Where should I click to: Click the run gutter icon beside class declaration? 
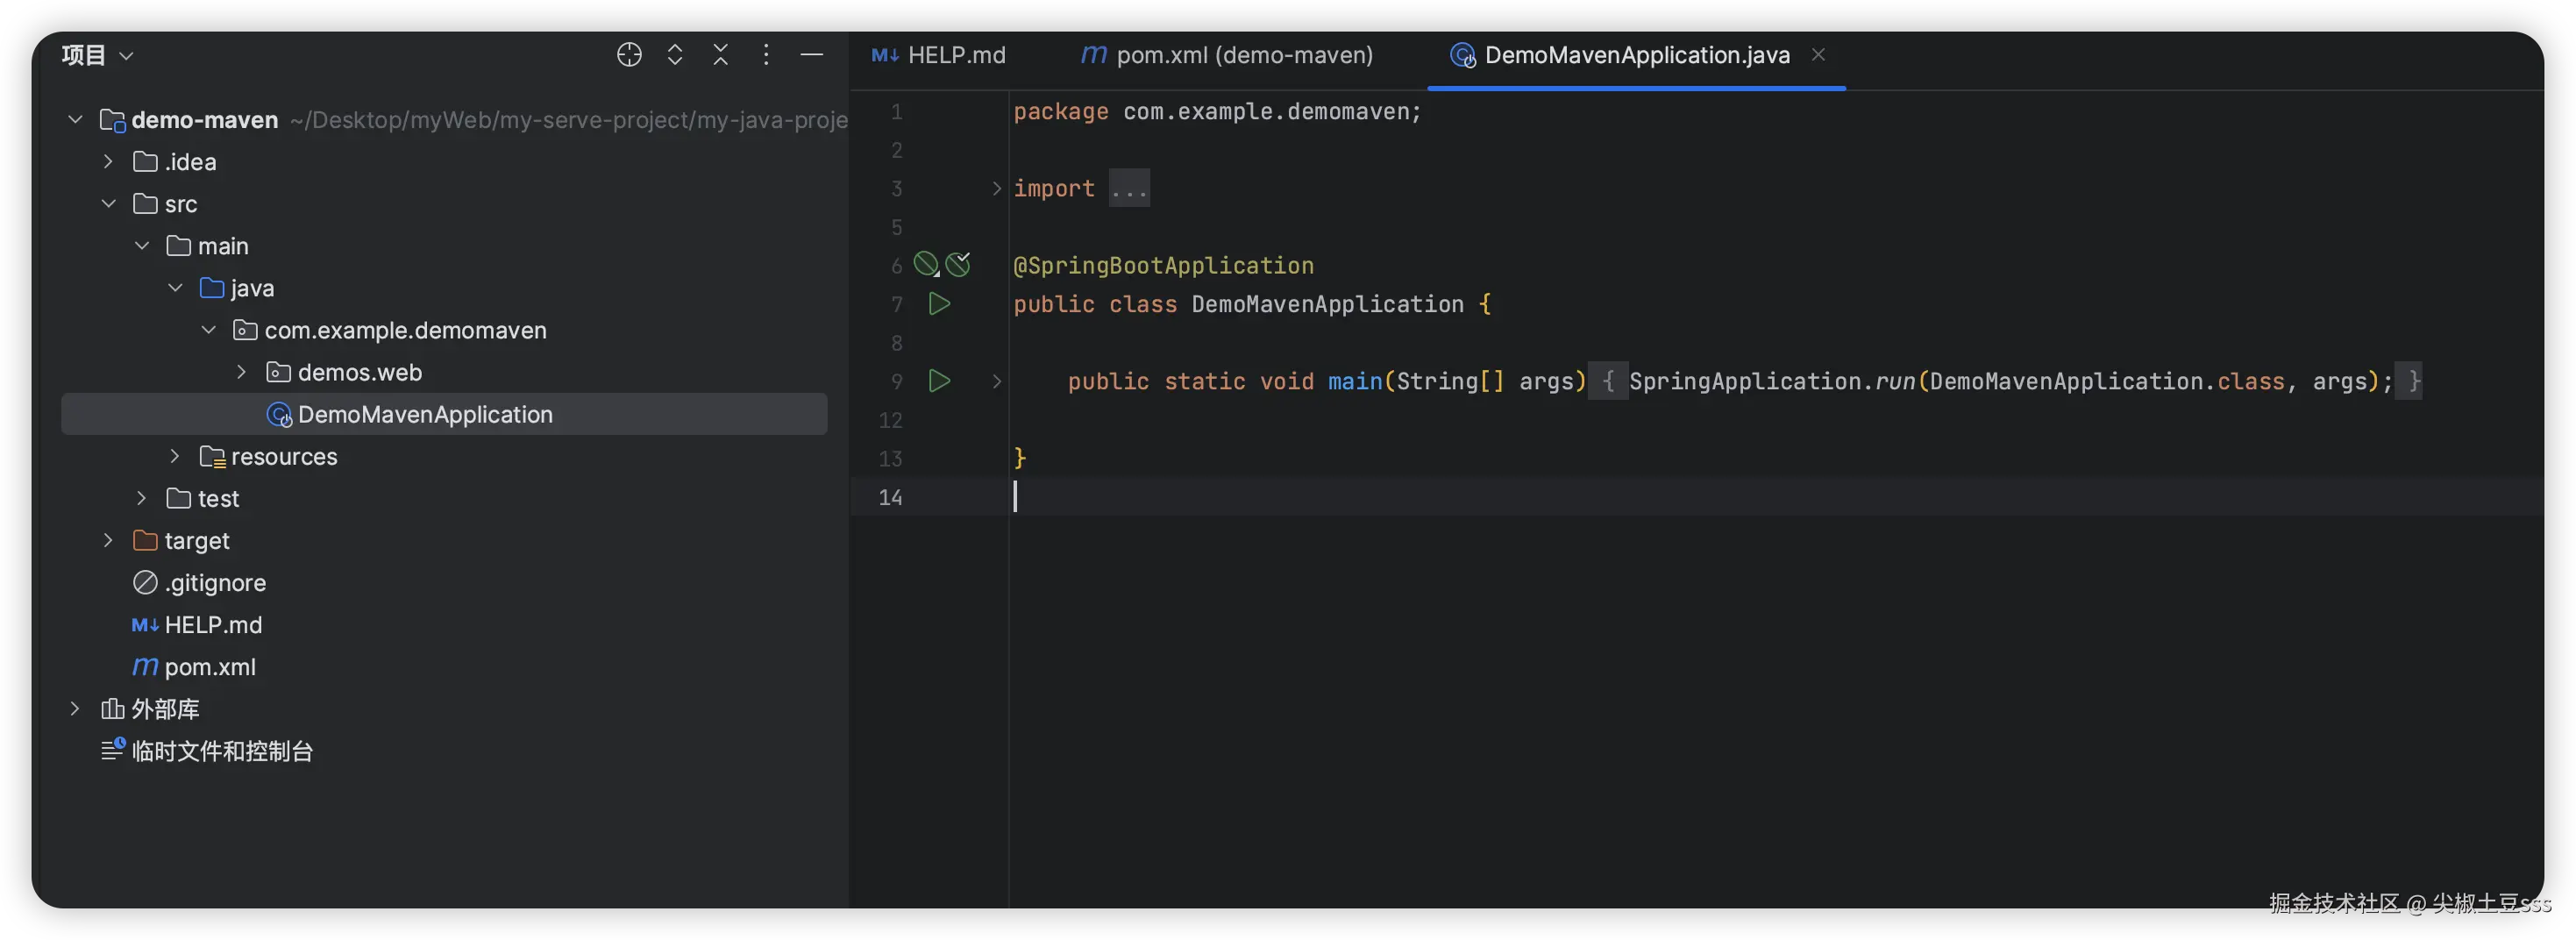pyautogui.click(x=939, y=304)
